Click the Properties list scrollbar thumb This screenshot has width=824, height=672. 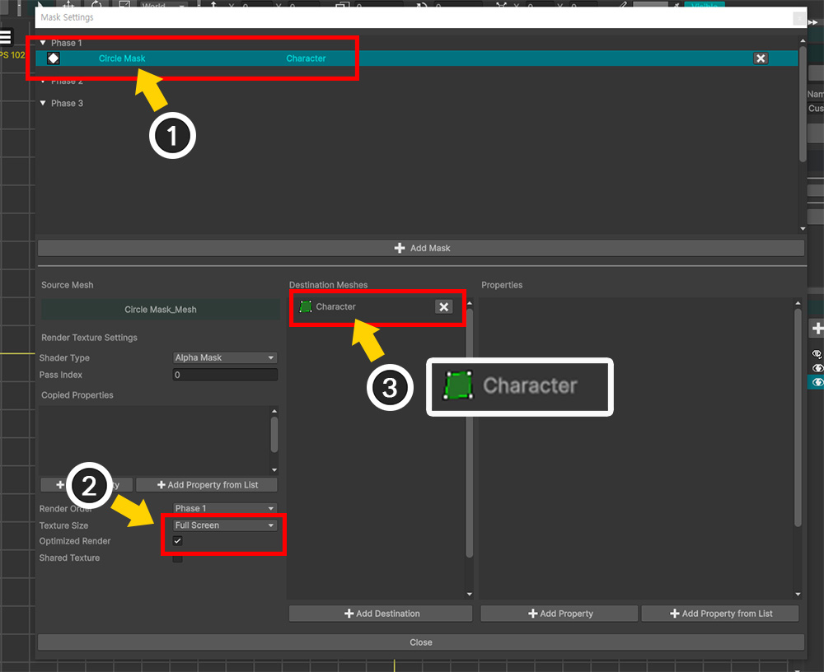click(x=798, y=418)
